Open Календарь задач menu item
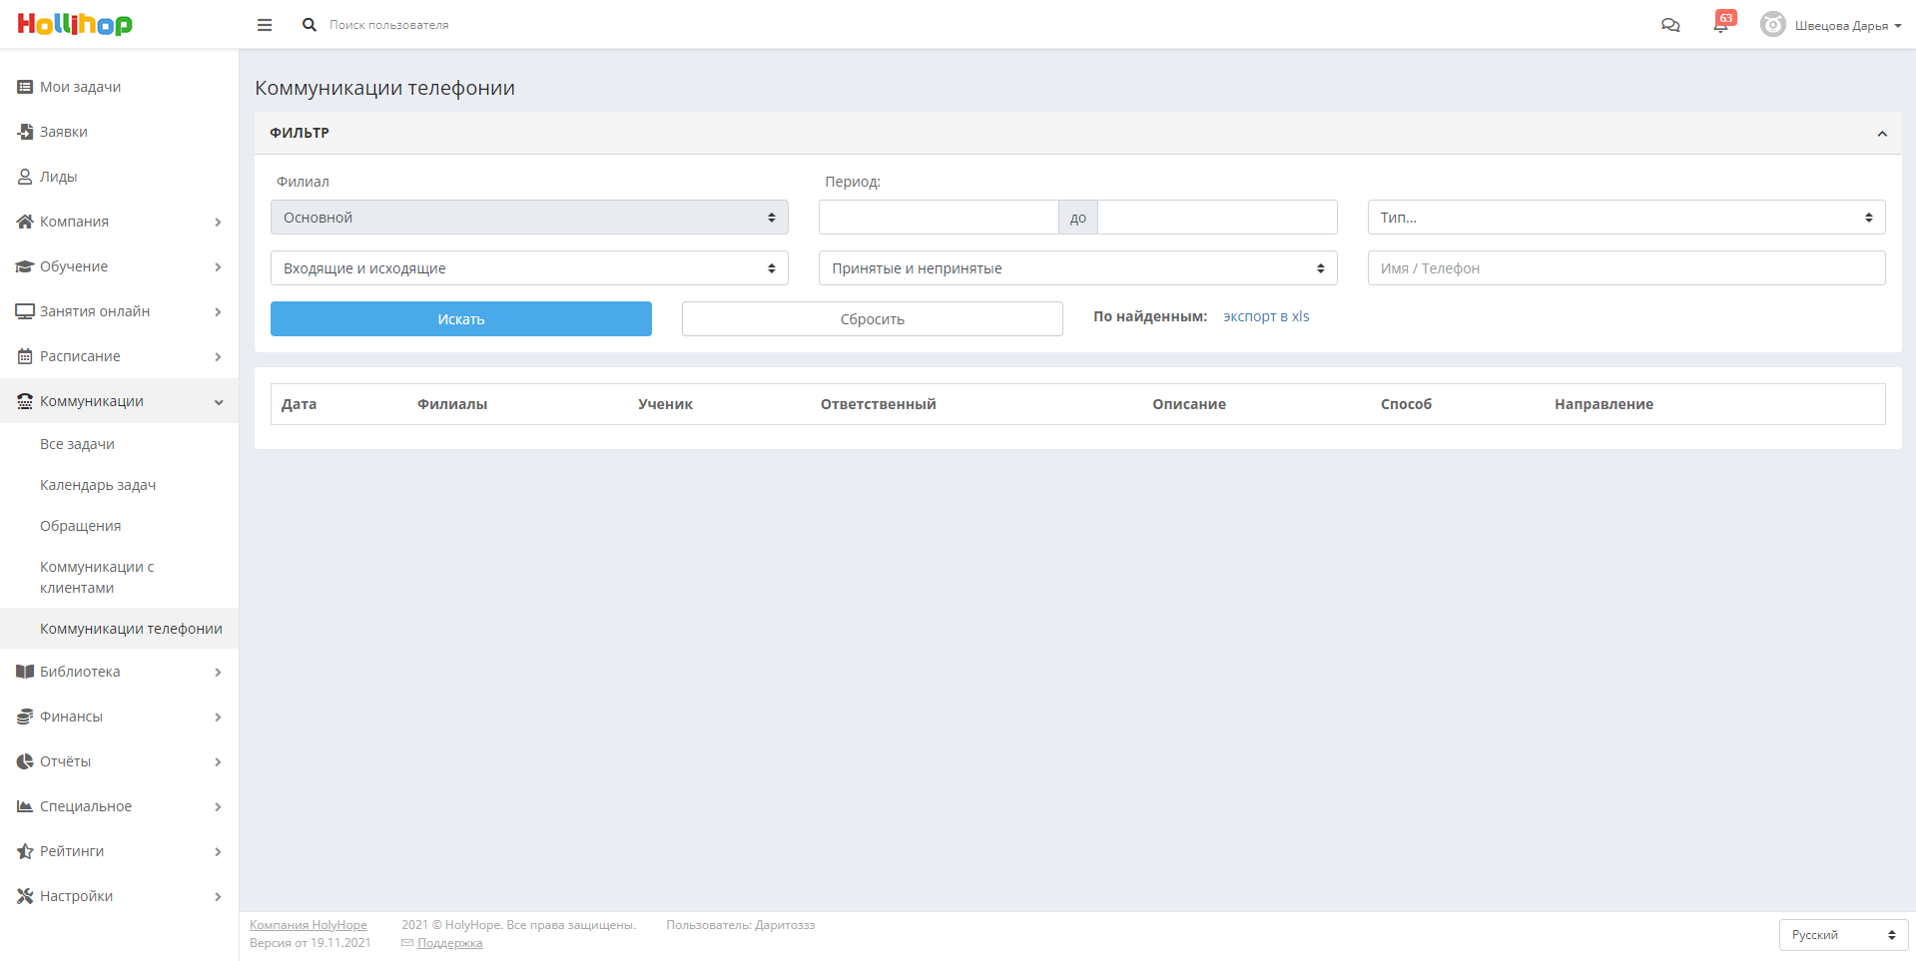This screenshot has height=961, width=1916. [x=119, y=485]
